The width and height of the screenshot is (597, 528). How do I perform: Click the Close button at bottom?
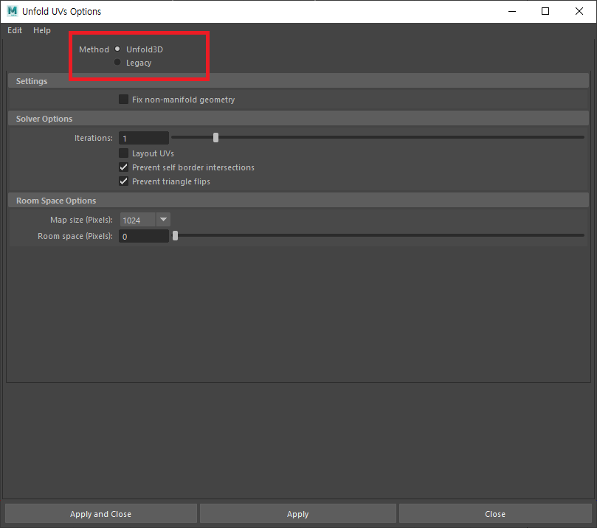495,514
